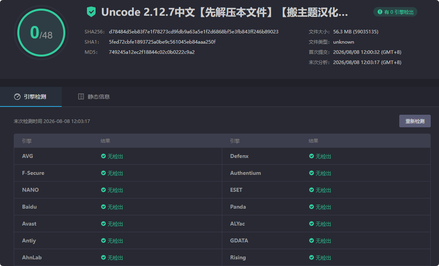Click the Defenx engine name
This screenshot has width=439, height=266.
[x=239, y=156]
